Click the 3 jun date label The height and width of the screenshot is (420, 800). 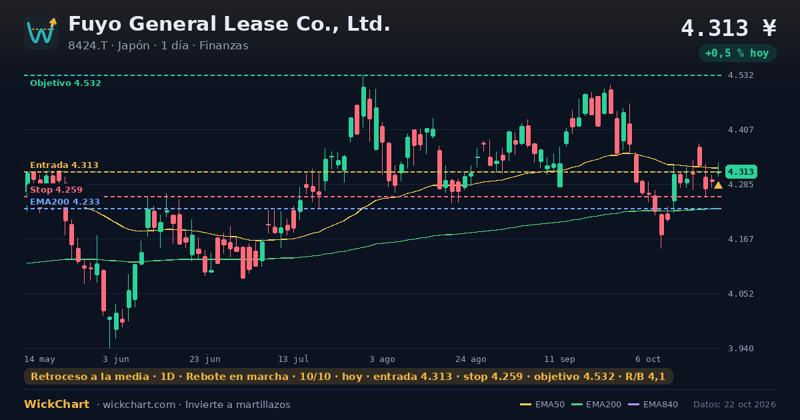coord(116,359)
